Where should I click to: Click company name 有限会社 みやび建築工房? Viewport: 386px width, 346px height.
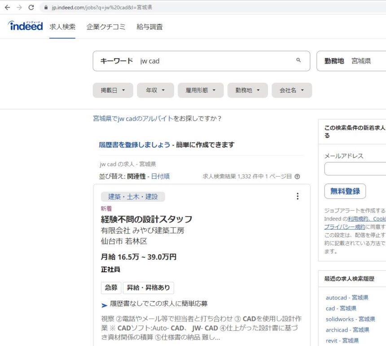[x=143, y=230]
